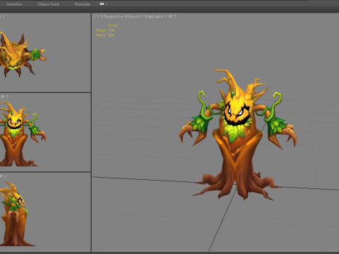Click the yellow 'Total' statistics heading
The height and width of the screenshot is (254, 339).
pyautogui.click(x=113, y=25)
